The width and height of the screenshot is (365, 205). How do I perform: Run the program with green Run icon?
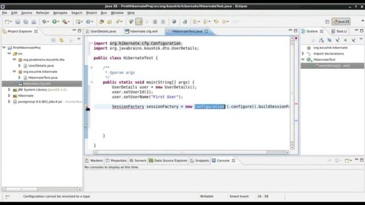54,22
